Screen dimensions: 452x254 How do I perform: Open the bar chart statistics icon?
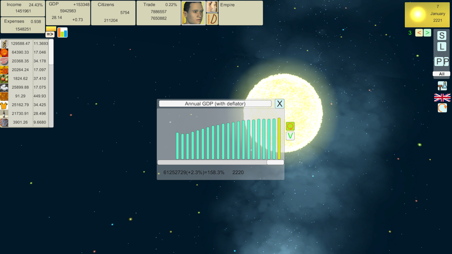tap(62, 32)
